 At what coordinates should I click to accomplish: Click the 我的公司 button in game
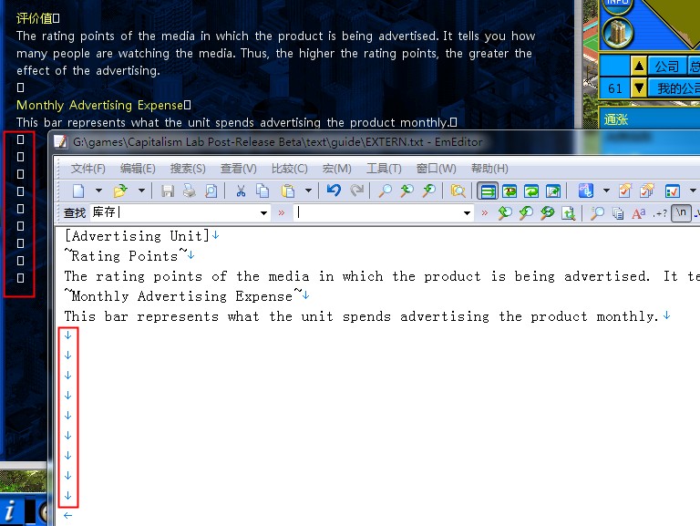tap(674, 88)
